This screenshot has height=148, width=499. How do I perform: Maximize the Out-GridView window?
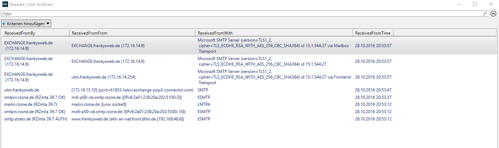tap(475, 5)
